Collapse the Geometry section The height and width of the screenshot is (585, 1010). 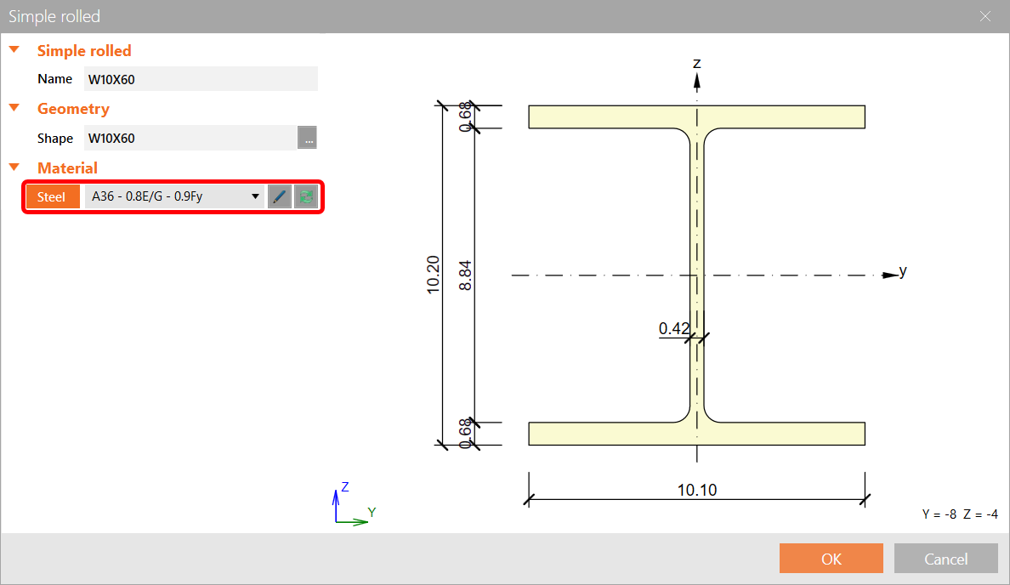coord(14,108)
